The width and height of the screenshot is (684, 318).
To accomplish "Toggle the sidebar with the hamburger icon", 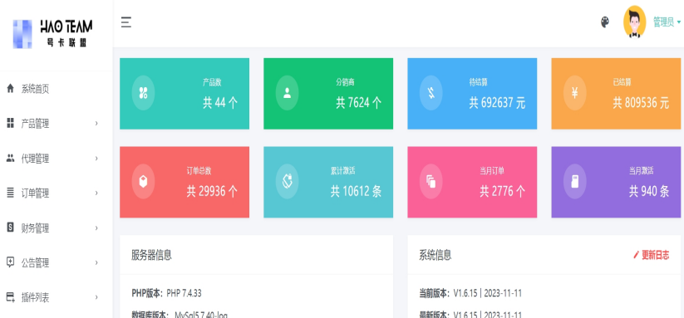I will coord(126,22).
